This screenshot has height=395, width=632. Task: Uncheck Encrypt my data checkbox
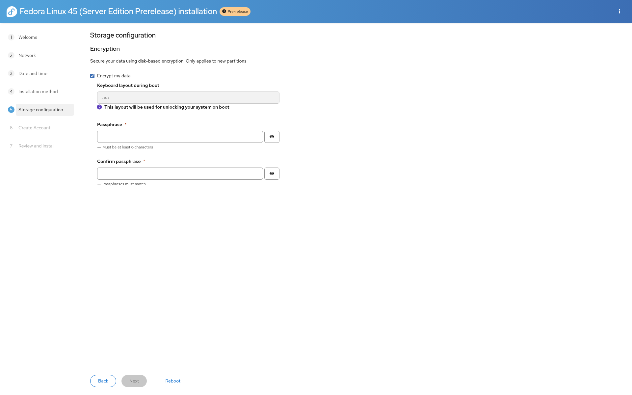point(92,76)
